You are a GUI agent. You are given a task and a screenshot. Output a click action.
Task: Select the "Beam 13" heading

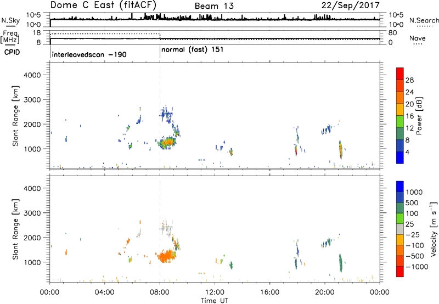click(x=214, y=6)
